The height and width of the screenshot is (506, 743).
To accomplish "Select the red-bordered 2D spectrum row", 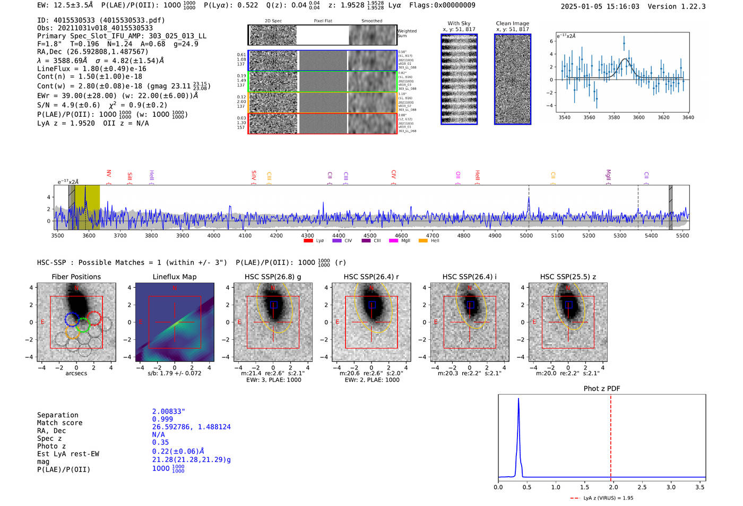I will pos(323,123).
